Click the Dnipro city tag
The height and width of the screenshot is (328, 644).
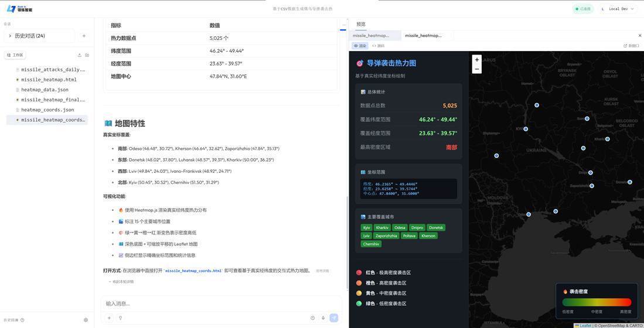tap(417, 227)
